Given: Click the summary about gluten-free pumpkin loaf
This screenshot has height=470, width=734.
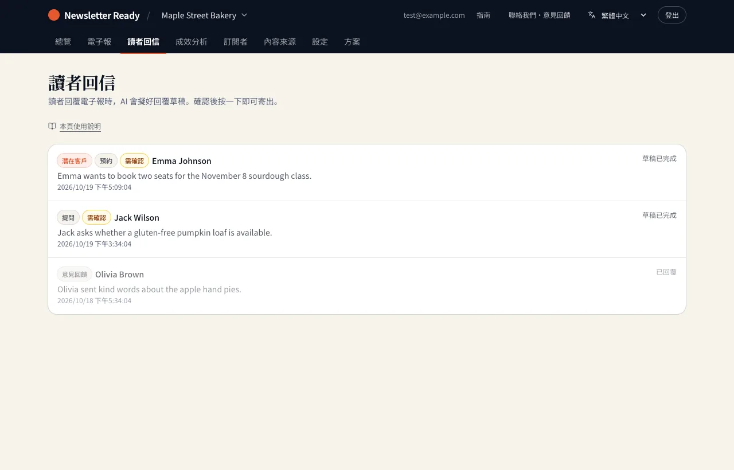Looking at the screenshot, I should (165, 233).
